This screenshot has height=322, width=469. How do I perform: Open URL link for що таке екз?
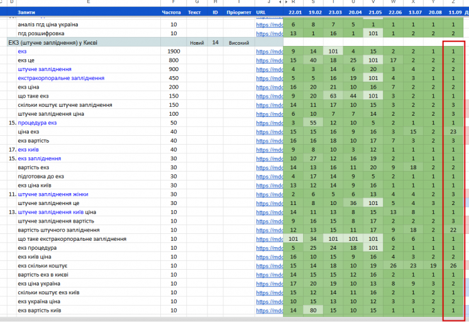click(x=269, y=96)
